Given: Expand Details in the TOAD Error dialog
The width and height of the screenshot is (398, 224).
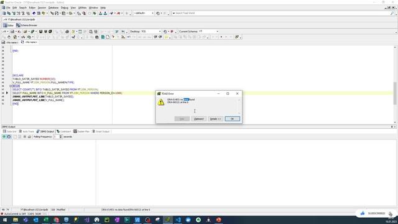Looking at the screenshot, I should pos(215,119).
